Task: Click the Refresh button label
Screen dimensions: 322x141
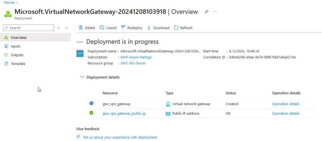Action: (x=186, y=28)
